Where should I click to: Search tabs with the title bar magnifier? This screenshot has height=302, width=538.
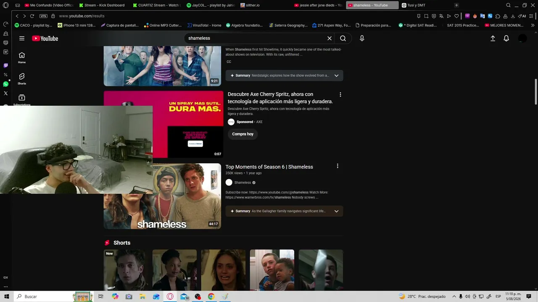508,5
